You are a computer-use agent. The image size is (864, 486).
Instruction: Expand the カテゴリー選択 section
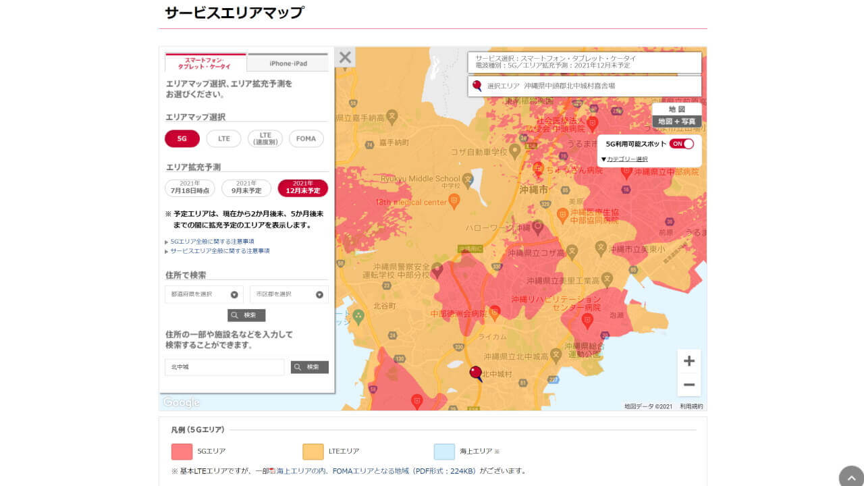pos(628,159)
